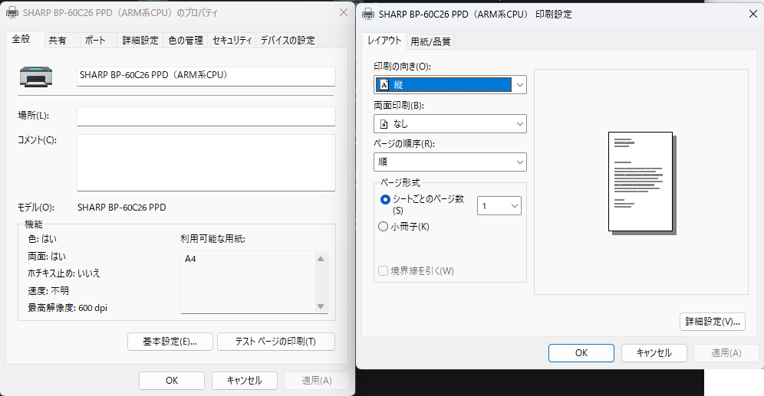Image resolution: width=764 pixels, height=396 pixels.
Task: Click printer icon in 印刷設定 window title bar
Action: (x=368, y=14)
